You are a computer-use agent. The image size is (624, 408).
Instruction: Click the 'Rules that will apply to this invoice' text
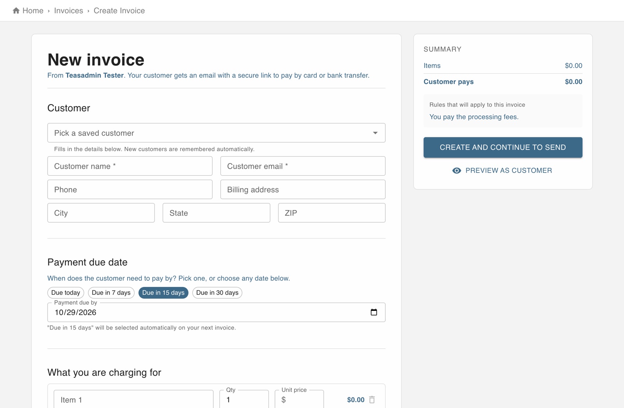(x=477, y=105)
